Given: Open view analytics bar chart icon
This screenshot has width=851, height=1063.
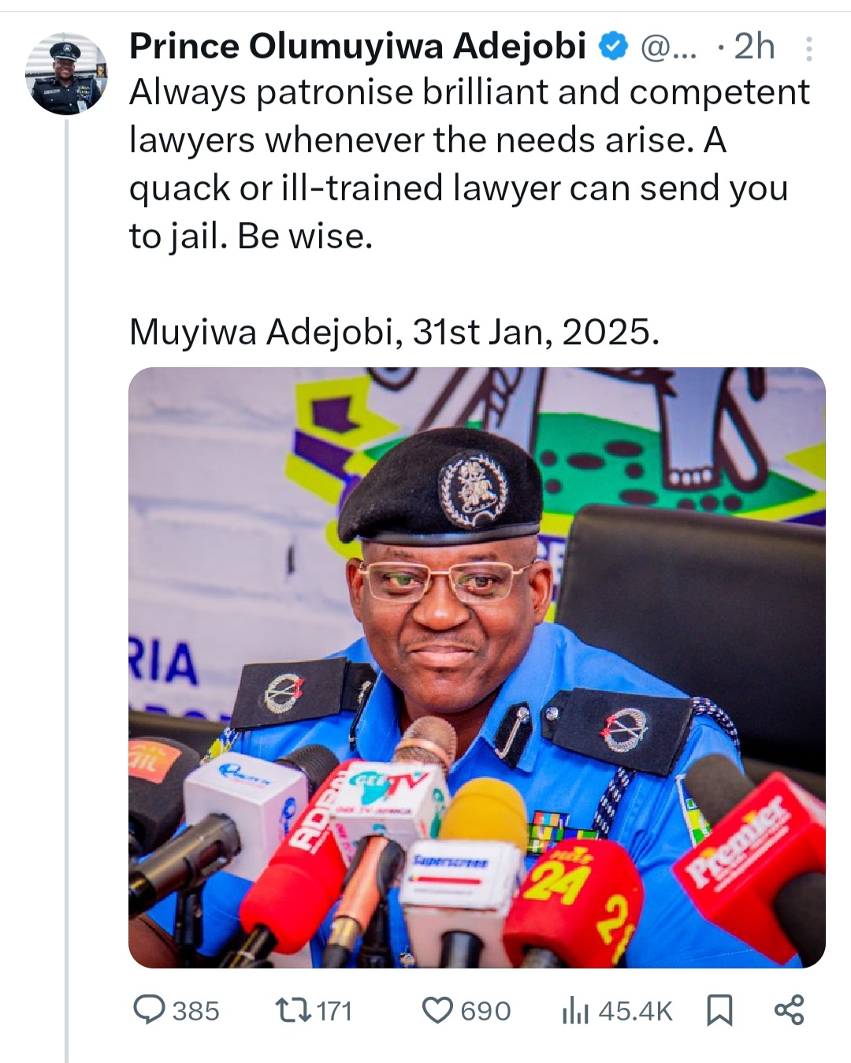Looking at the screenshot, I should 575,1010.
